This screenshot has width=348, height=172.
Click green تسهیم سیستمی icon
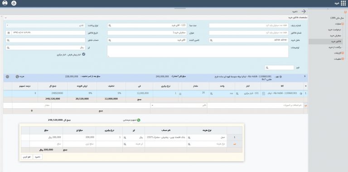(139, 120)
